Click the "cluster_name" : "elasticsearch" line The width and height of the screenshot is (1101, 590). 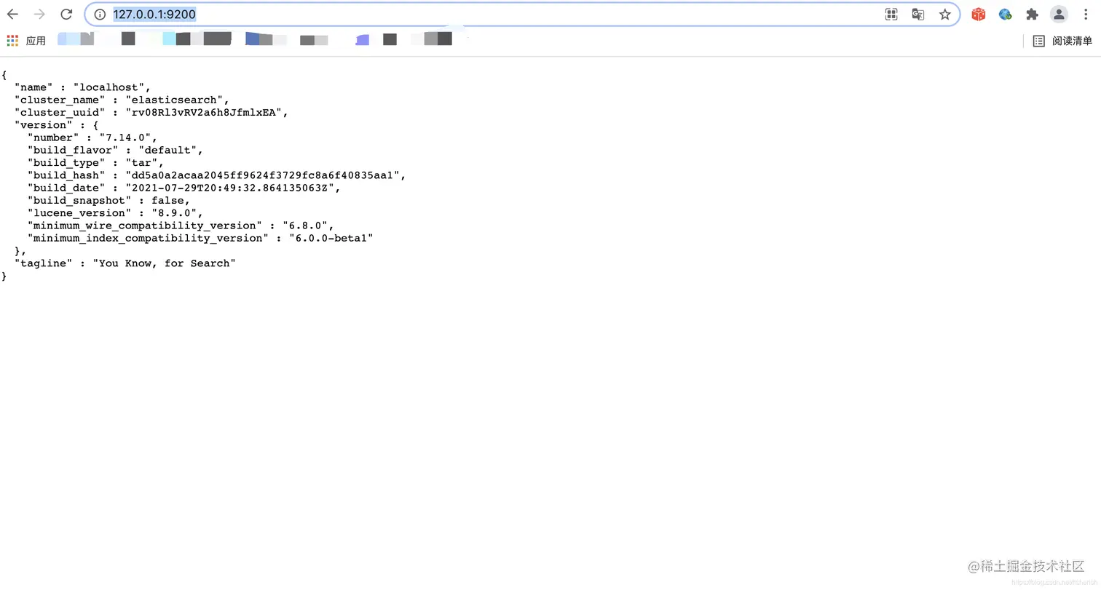122,100
